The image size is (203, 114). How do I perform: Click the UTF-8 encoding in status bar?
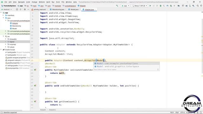click(182, 113)
